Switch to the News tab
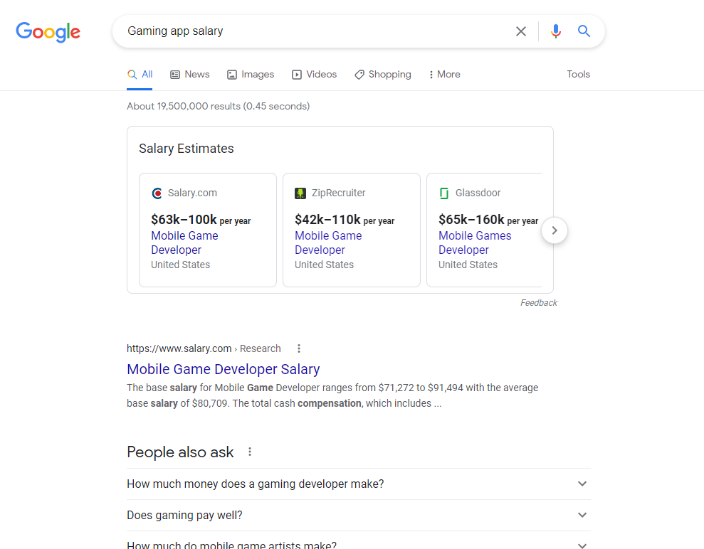This screenshot has width=704, height=549. [x=190, y=75]
